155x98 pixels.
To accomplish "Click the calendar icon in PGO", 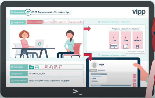I will [135, 80].
